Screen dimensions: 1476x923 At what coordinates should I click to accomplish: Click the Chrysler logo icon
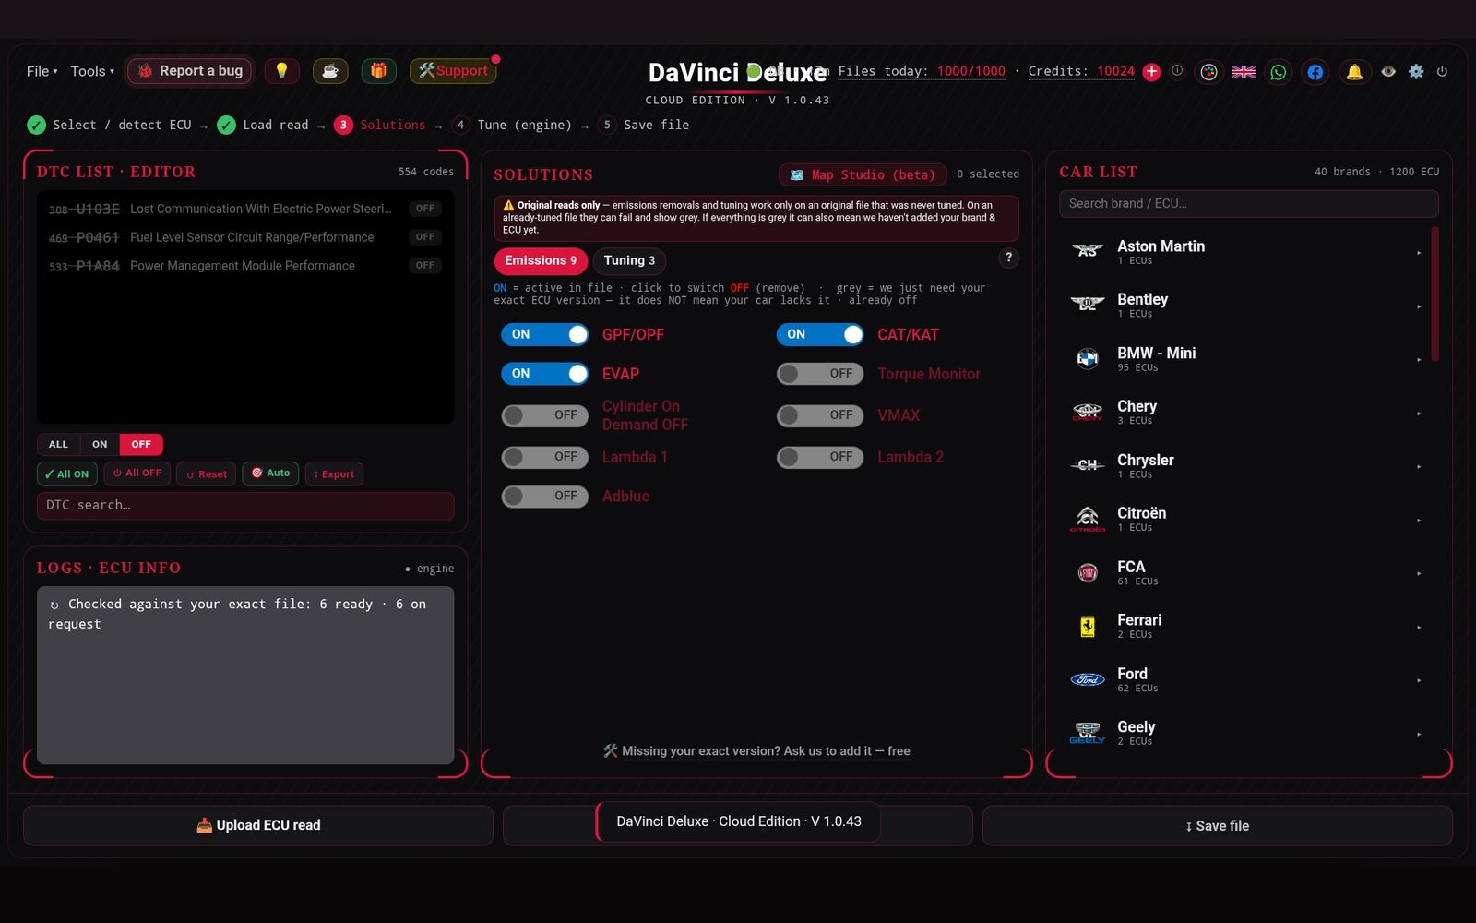1088,465
